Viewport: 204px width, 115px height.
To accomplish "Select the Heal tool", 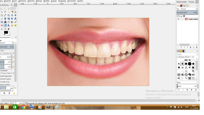I will 15,26.
